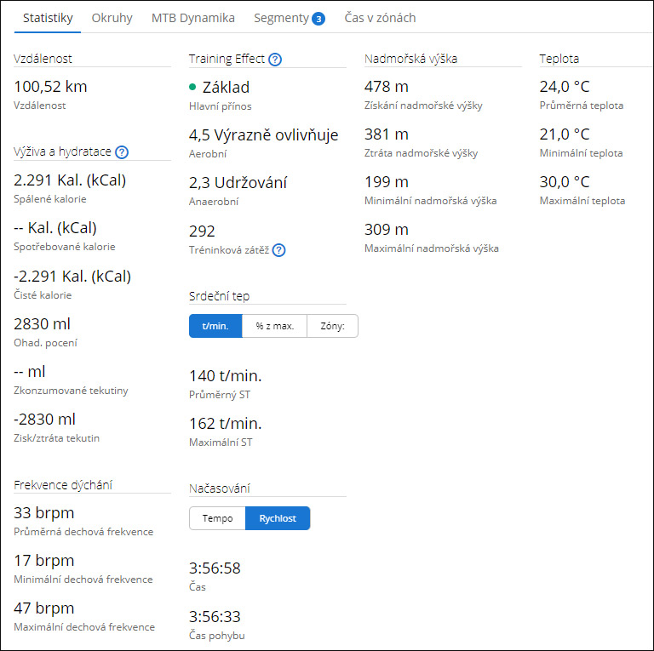The width and height of the screenshot is (654, 651).
Task: Switch to the Okruhy tab
Action: 112,18
